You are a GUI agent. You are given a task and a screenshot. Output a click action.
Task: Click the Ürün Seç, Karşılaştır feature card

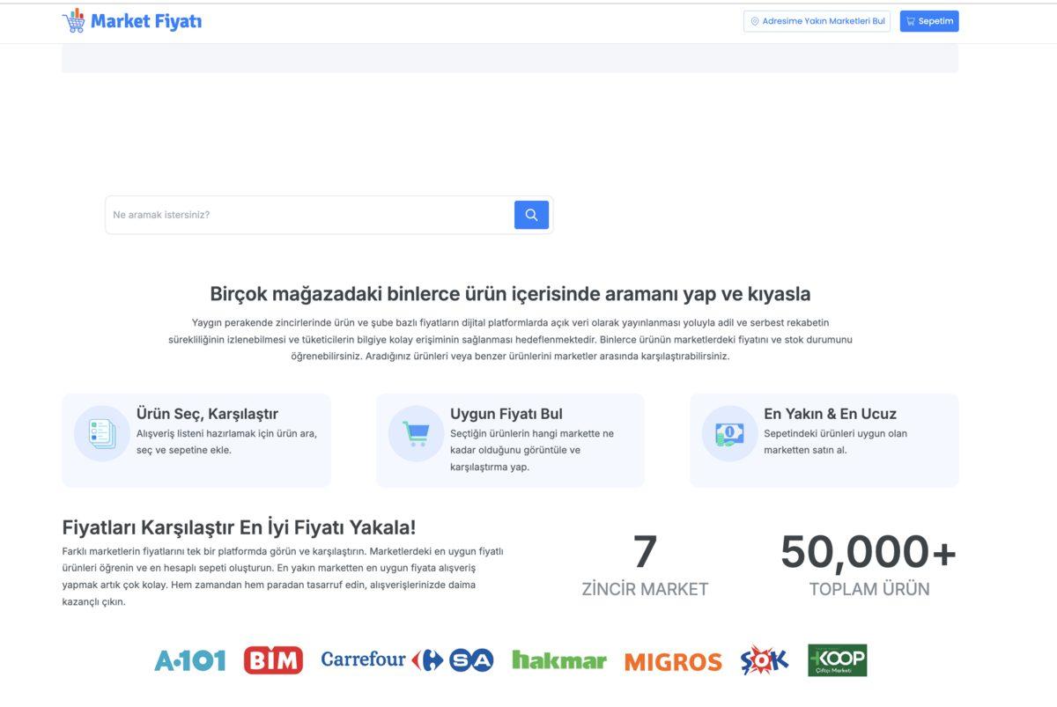point(196,438)
